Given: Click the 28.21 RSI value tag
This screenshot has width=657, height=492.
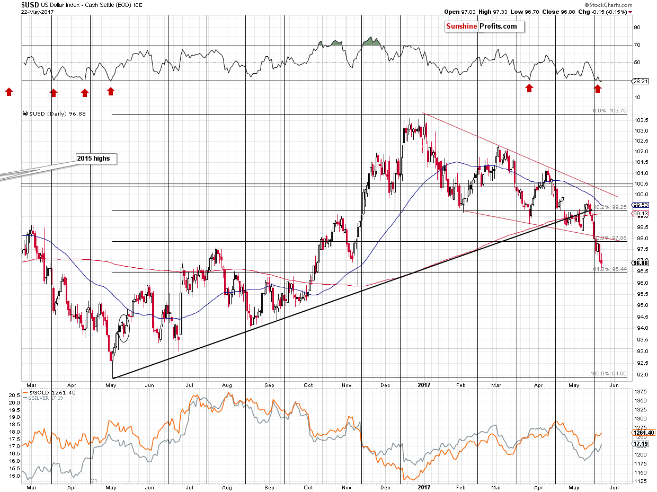Looking at the screenshot, I should (x=640, y=81).
